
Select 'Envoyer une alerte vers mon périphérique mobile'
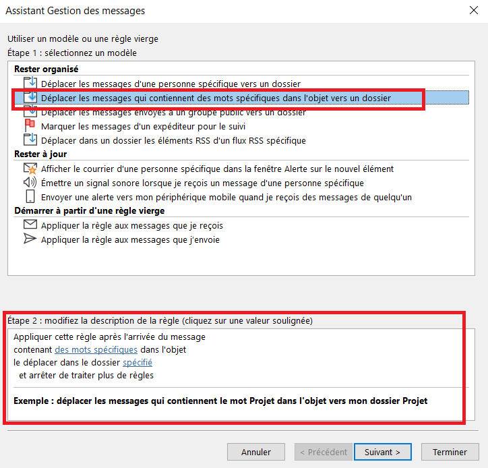tap(226, 198)
